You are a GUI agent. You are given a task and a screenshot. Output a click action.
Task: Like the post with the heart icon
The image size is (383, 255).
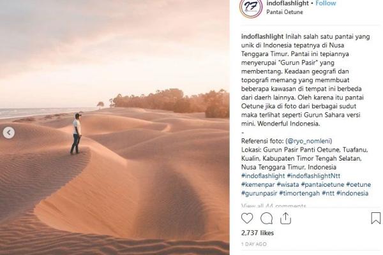(x=247, y=218)
